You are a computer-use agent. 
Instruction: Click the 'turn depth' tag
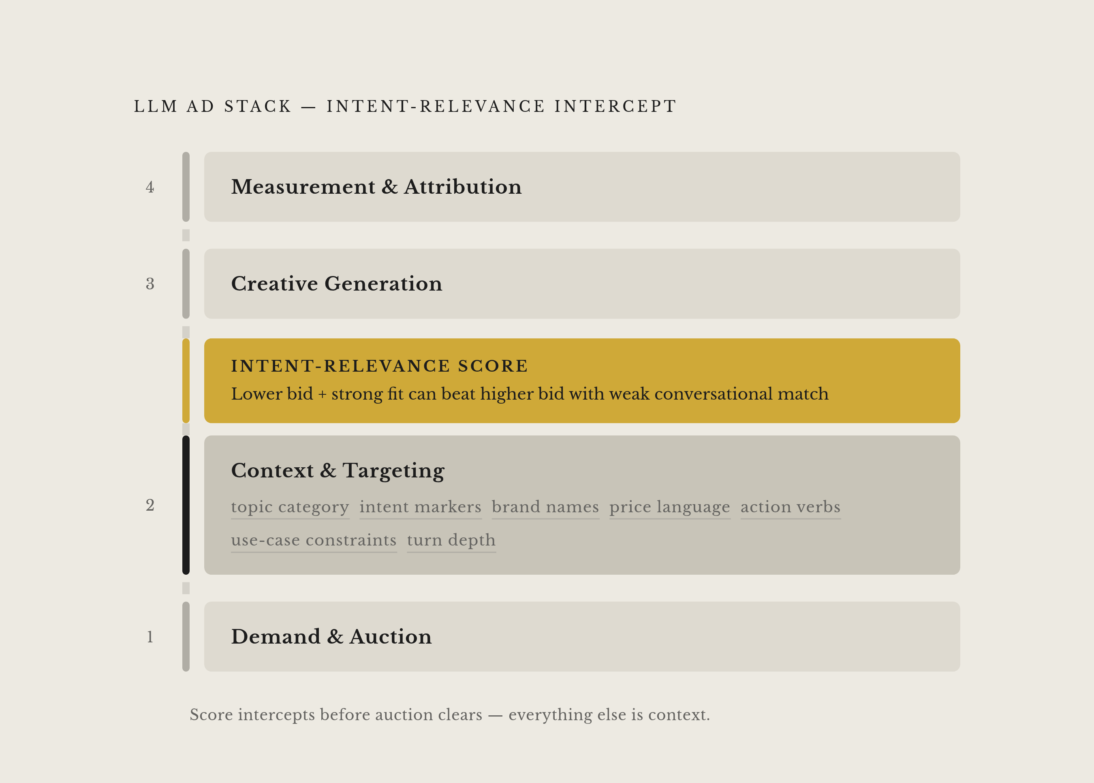pyautogui.click(x=451, y=541)
